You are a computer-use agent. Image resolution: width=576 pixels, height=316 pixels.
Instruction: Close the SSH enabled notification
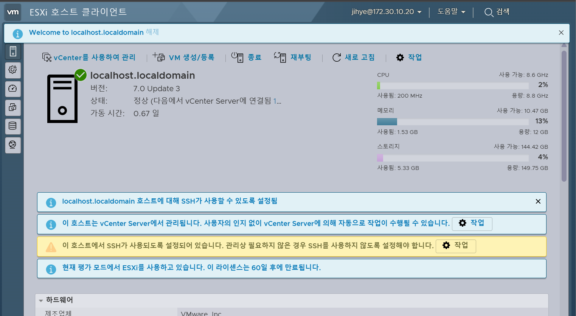pyautogui.click(x=538, y=201)
